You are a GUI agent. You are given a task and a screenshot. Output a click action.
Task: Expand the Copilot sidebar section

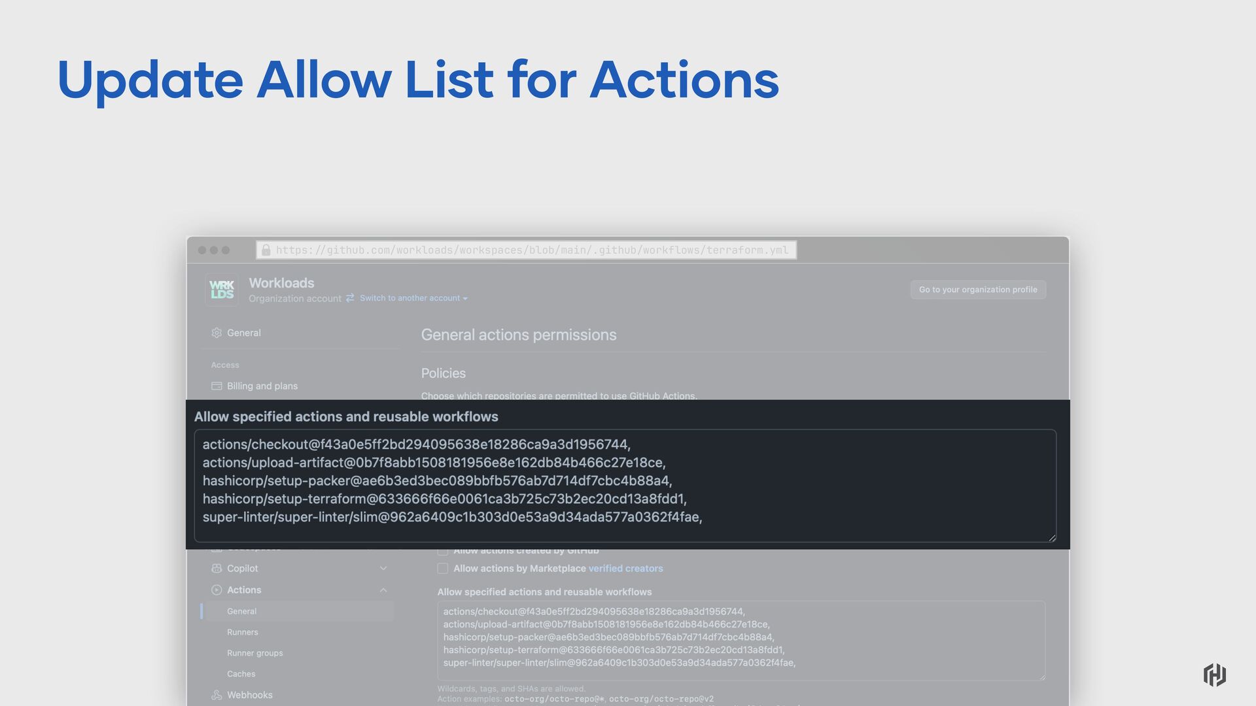click(383, 569)
